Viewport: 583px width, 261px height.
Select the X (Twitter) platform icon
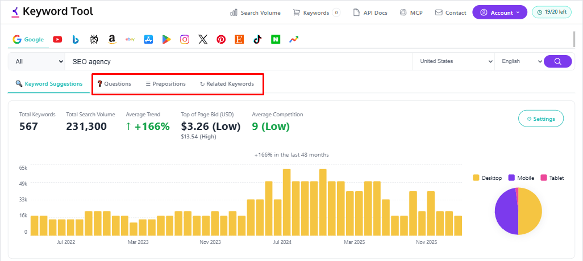[203, 39]
